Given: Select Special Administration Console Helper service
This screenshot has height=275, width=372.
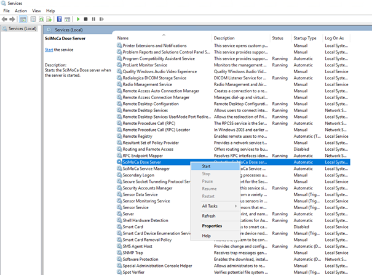Looking at the screenshot, I should pos(157,266).
